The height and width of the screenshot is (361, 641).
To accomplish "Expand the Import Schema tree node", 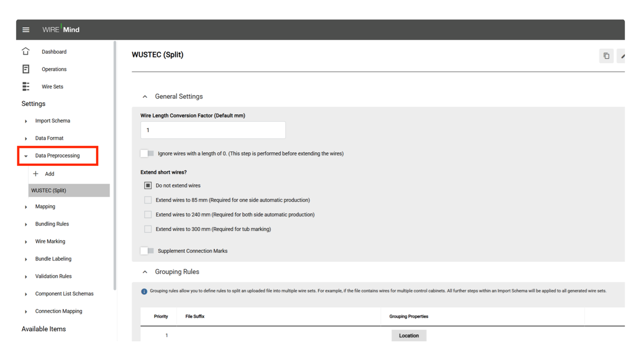I will click(x=26, y=121).
